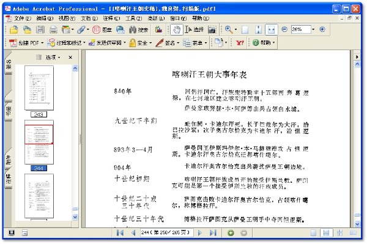Click the trash icon in pages panel

click(39, 57)
